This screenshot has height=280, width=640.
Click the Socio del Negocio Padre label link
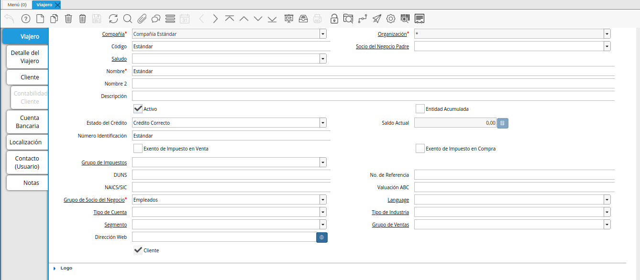383,46
